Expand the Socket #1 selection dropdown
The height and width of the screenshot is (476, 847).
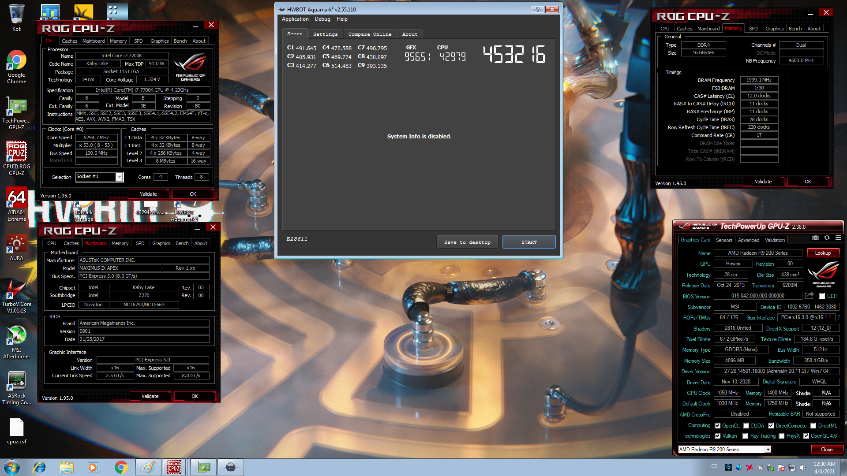click(119, 177)
